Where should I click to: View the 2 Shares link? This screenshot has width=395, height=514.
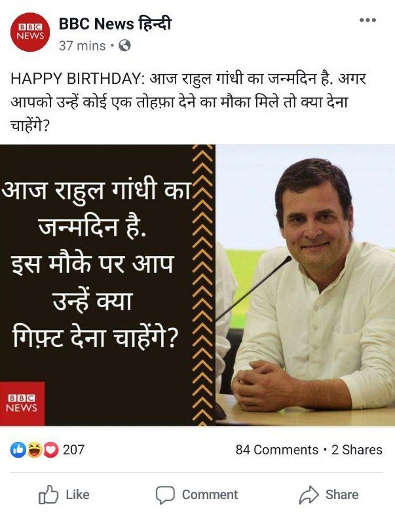357,450
